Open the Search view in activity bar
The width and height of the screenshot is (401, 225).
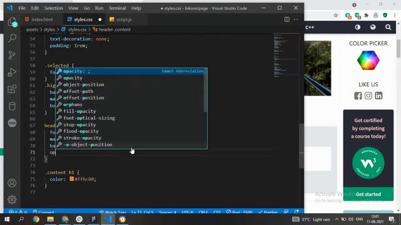[12, 38]
